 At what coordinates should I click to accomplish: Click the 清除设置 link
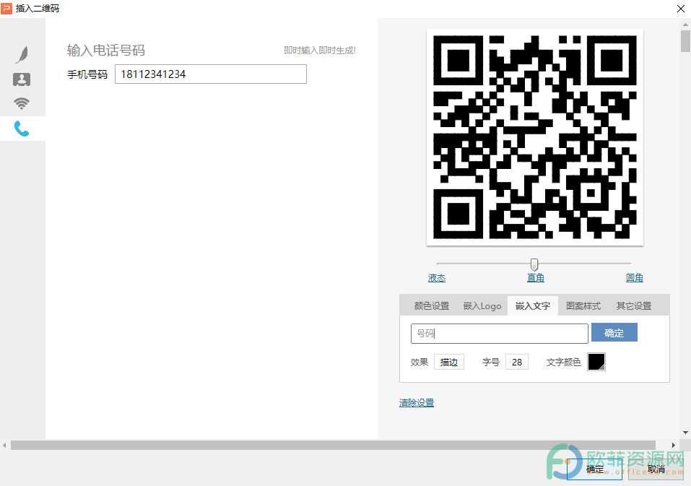click(417, 403)
